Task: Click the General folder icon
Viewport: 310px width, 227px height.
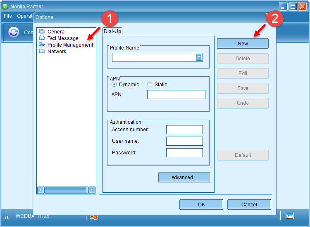Action: click(x=42, y=31)
